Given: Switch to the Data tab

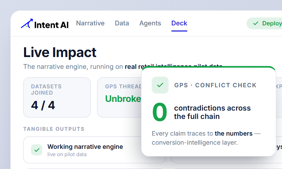Looking at the screenshot, I should tap(122, 23).
